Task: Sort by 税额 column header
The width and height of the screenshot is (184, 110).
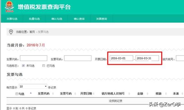Action: click(x=158, y=93)
